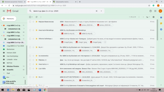Open the Gmail settings gear

click(153, 17)
